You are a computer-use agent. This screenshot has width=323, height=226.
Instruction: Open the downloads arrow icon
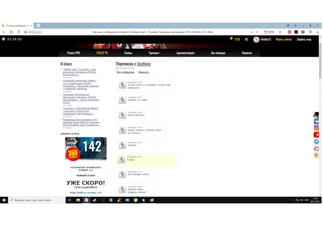[x=318, y=32]
